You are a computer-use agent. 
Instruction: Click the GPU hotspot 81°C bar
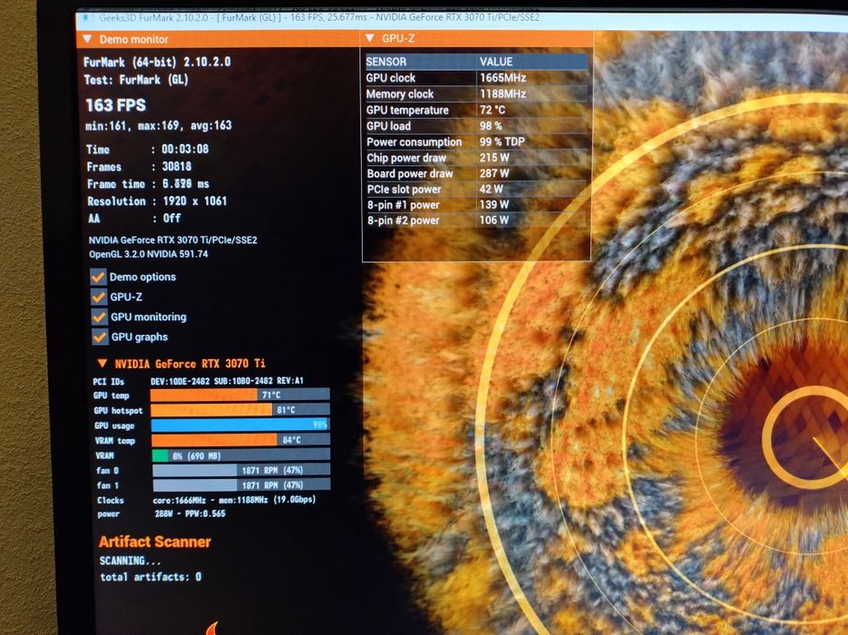[x=239, y=410]
